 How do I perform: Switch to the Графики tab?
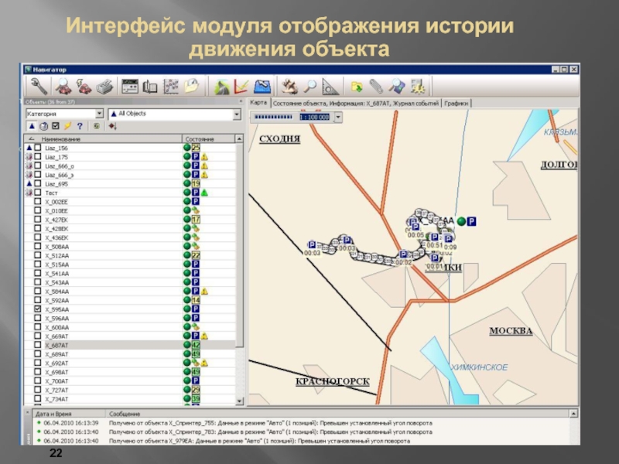(457, 102)
